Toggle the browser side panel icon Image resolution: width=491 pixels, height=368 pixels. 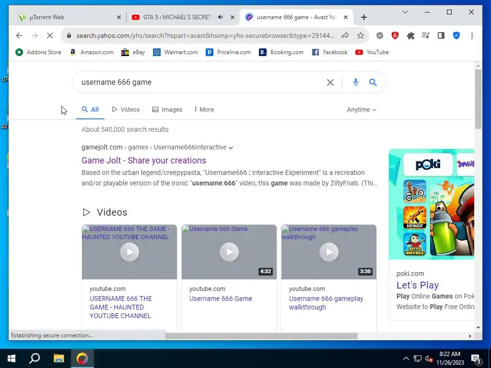pos(441,35)
